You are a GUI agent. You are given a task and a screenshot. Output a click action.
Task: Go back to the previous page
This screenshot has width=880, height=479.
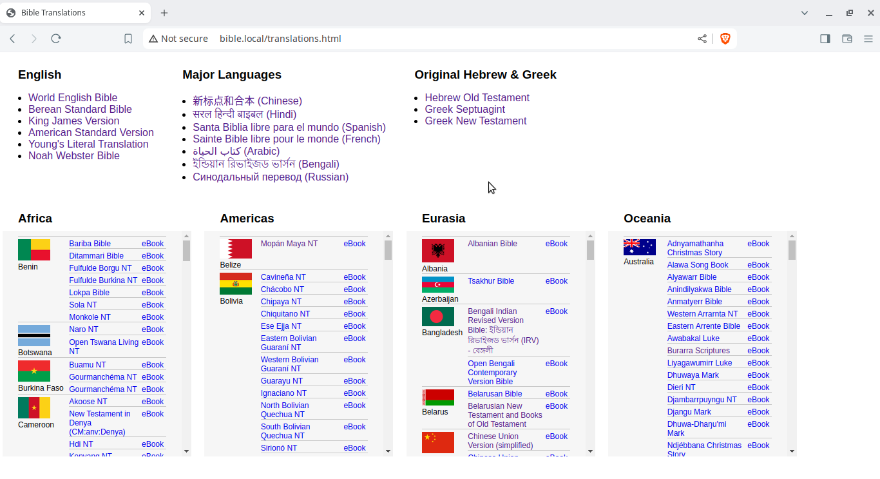tap(12, 39)
